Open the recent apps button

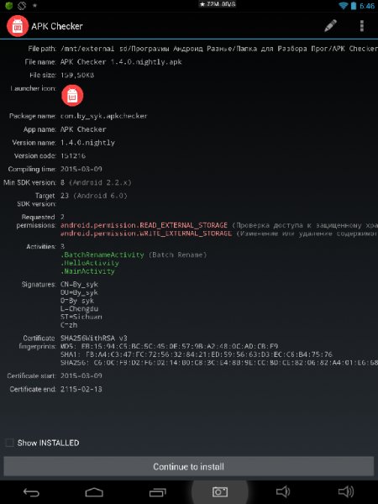pyautogui.click(x=158, y=491)
